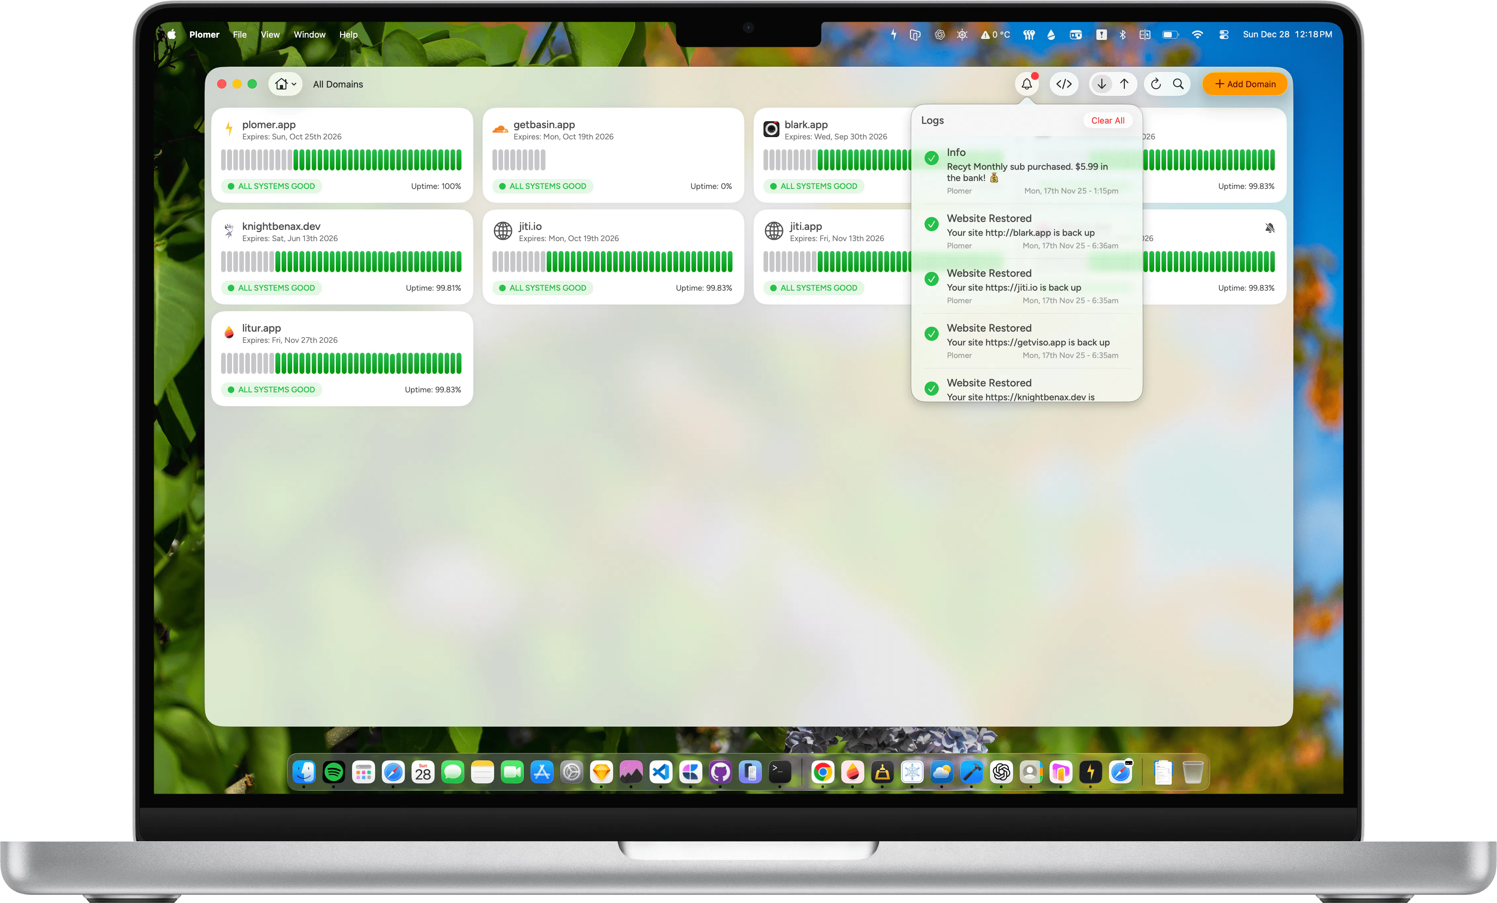Click the menu bar clock "Sun Dec 28"
The width and height of the screenshot is (1497, 903).
(x=1266, y=35)
